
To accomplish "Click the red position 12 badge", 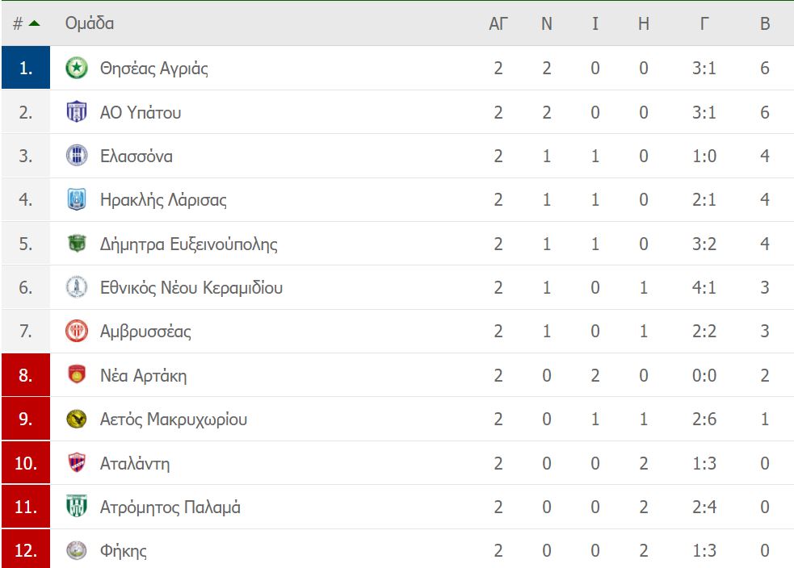I will [x=26, y=549].
